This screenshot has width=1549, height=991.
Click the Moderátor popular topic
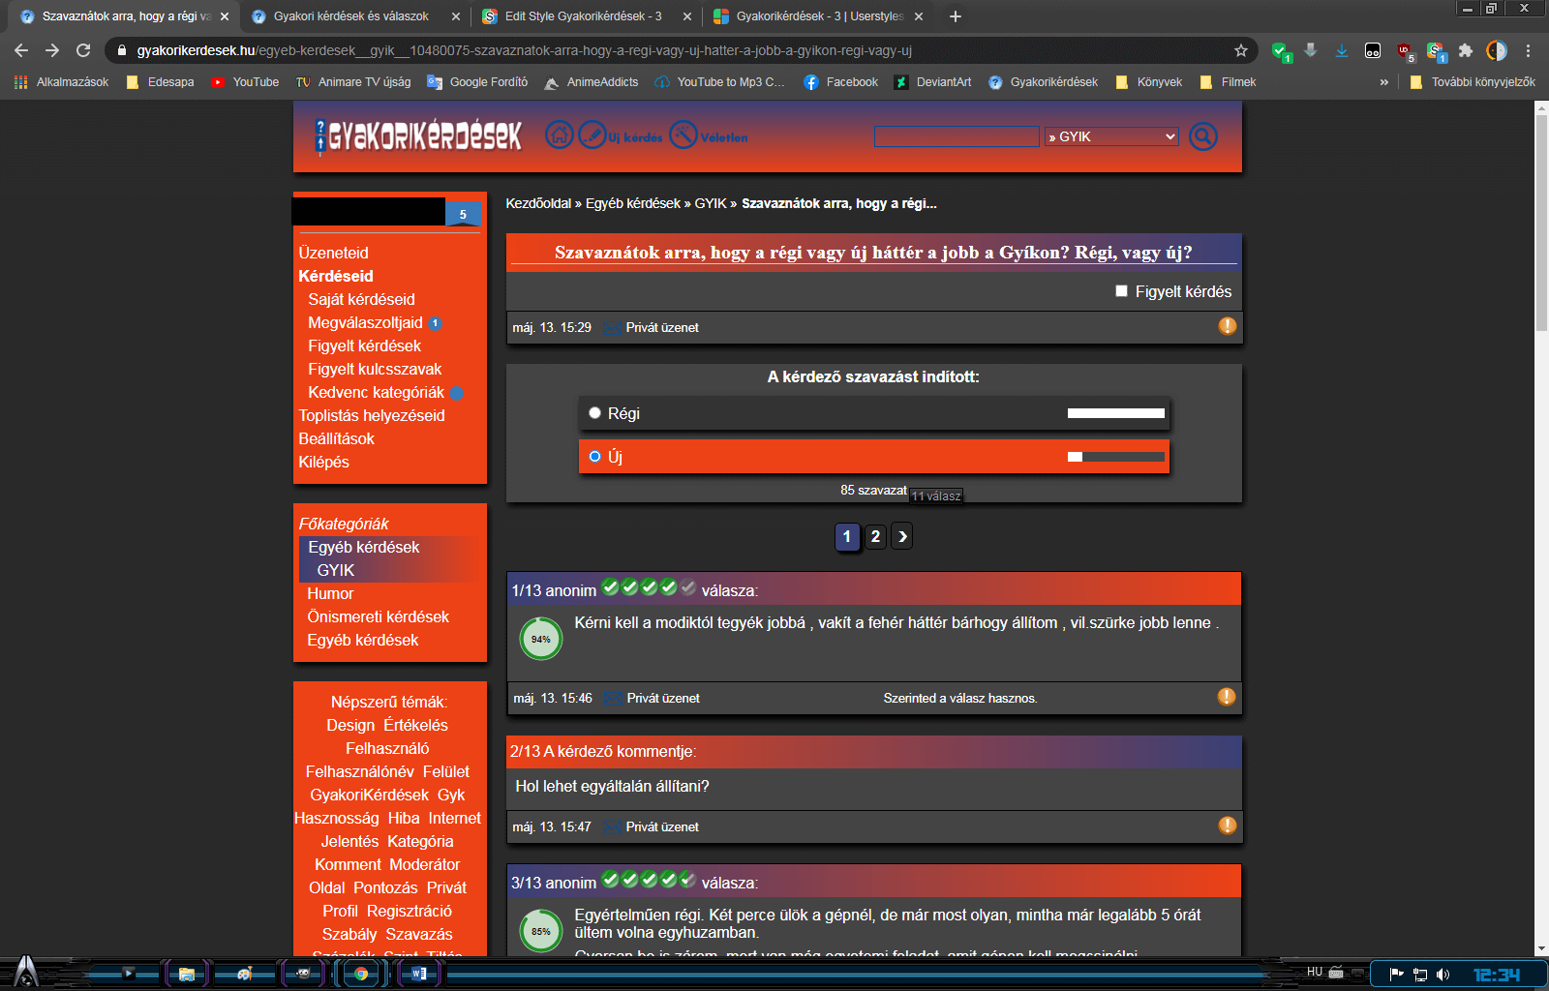point(425,864)
